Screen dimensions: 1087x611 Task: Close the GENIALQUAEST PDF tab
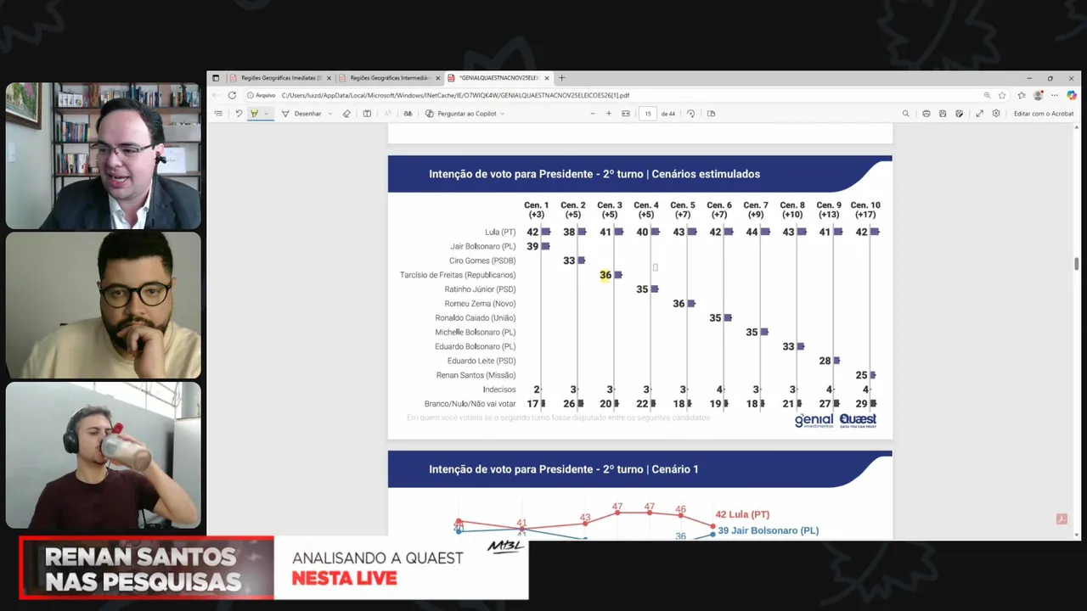click(547, 78)
